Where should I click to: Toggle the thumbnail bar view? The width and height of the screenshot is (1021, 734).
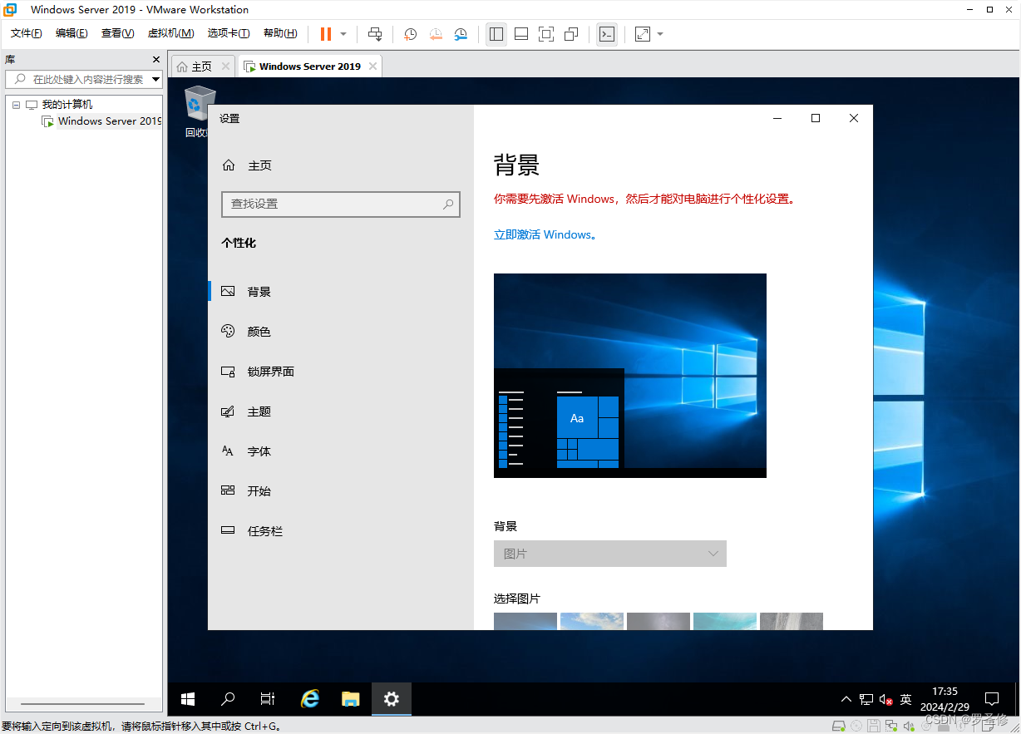point(521,34)
